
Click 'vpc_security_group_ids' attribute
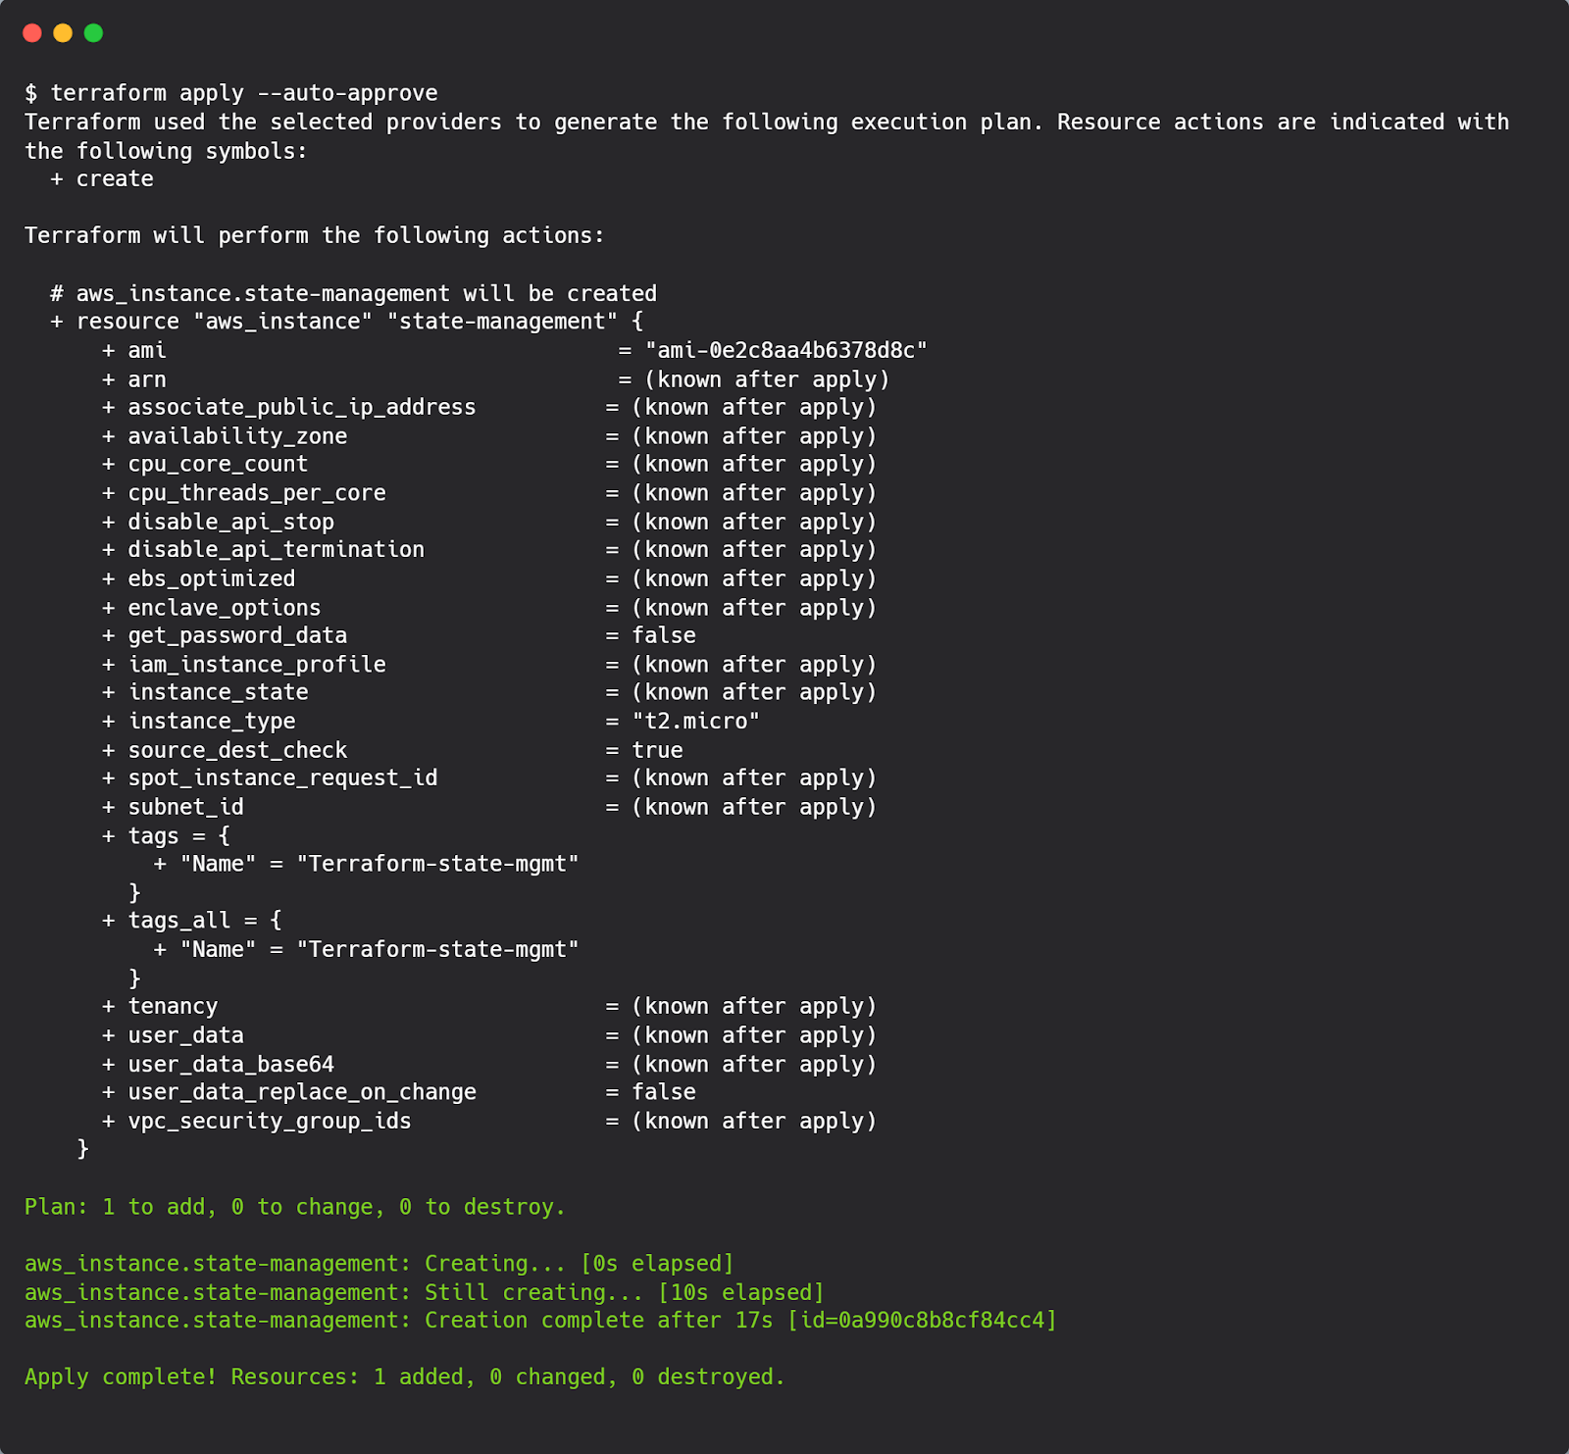(270, 1122)
